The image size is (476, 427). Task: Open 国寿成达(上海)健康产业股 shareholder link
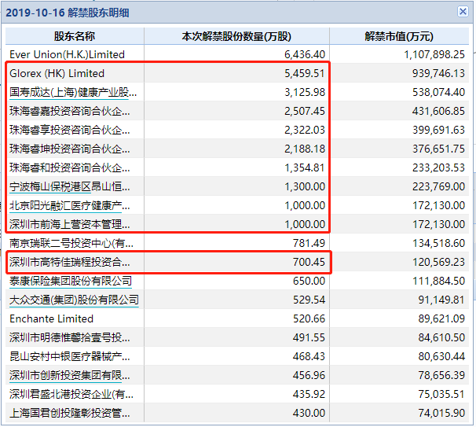[73, 92]
